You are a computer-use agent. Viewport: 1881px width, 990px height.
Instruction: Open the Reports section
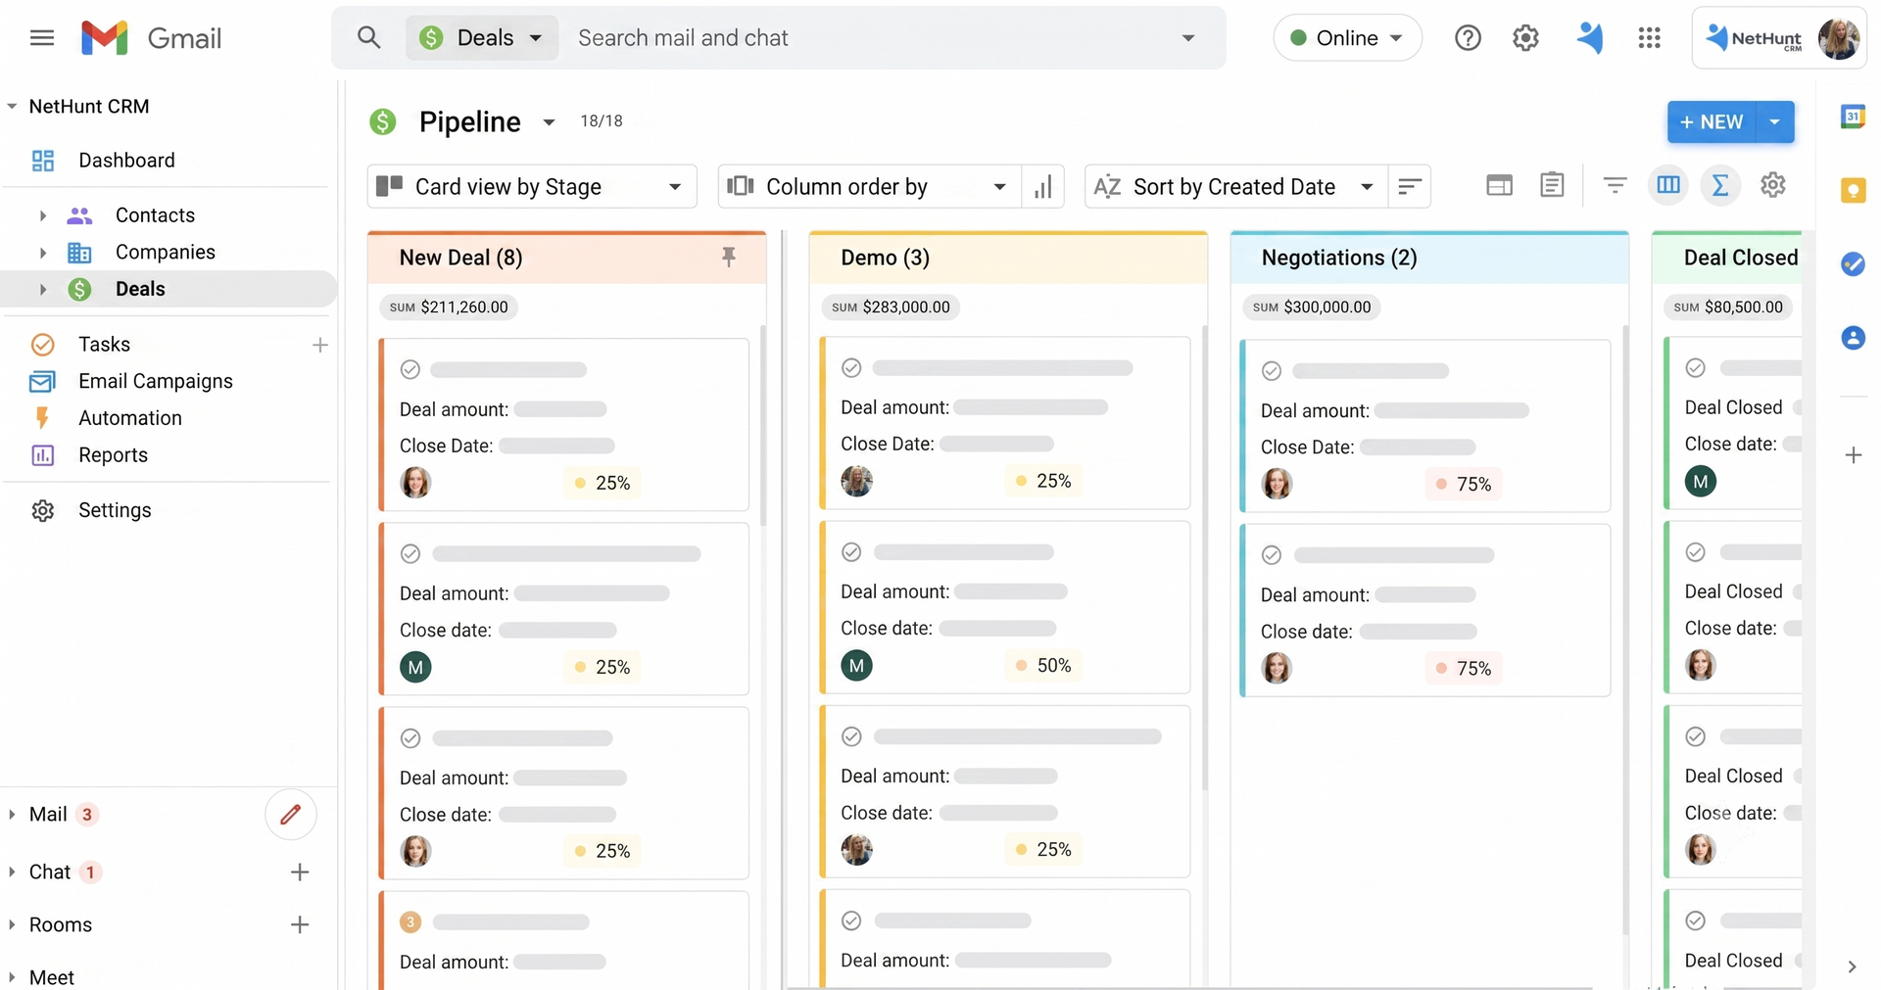click(x=113, y=455)
